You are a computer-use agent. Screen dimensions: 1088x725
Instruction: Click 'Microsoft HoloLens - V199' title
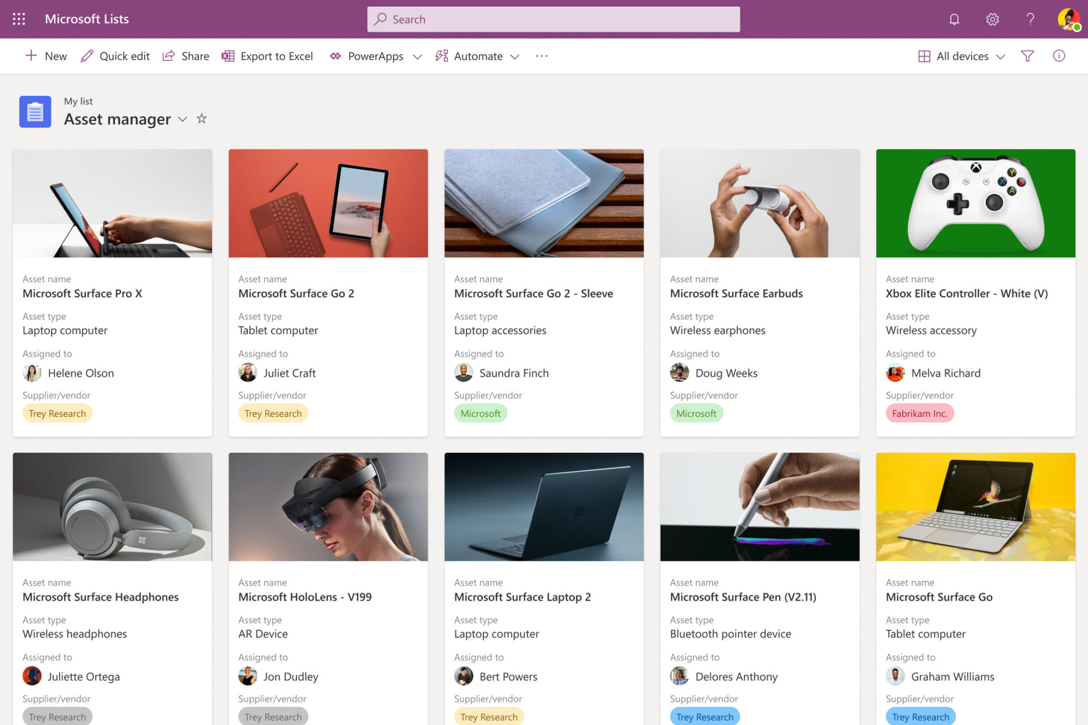click(x=305, y=597)
